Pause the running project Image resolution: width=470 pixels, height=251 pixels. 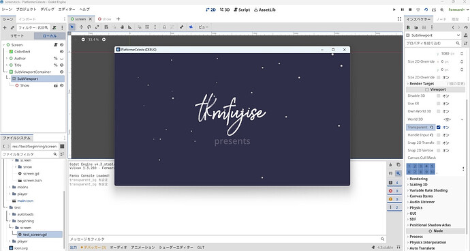click(403, 10)
